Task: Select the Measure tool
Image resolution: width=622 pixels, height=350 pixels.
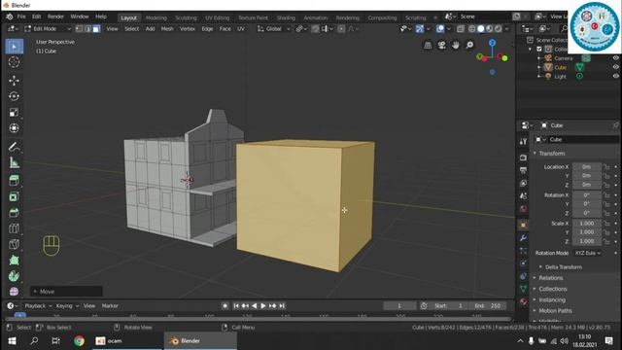Action: (15, 162)
